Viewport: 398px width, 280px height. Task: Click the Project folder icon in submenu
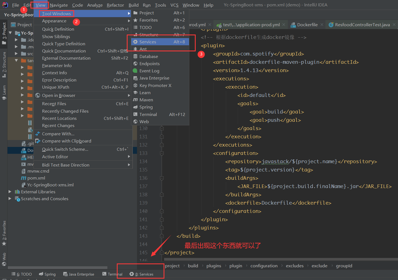click(x=135, y=13)
